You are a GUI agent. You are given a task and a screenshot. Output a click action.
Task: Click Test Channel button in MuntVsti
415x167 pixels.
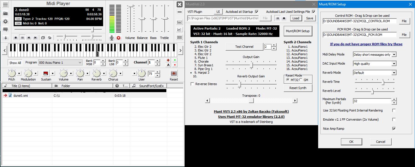244,47
